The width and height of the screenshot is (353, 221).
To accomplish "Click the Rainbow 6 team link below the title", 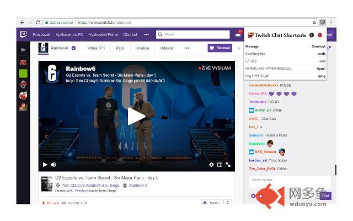I will pyautogui.click(x=138, y=186).
